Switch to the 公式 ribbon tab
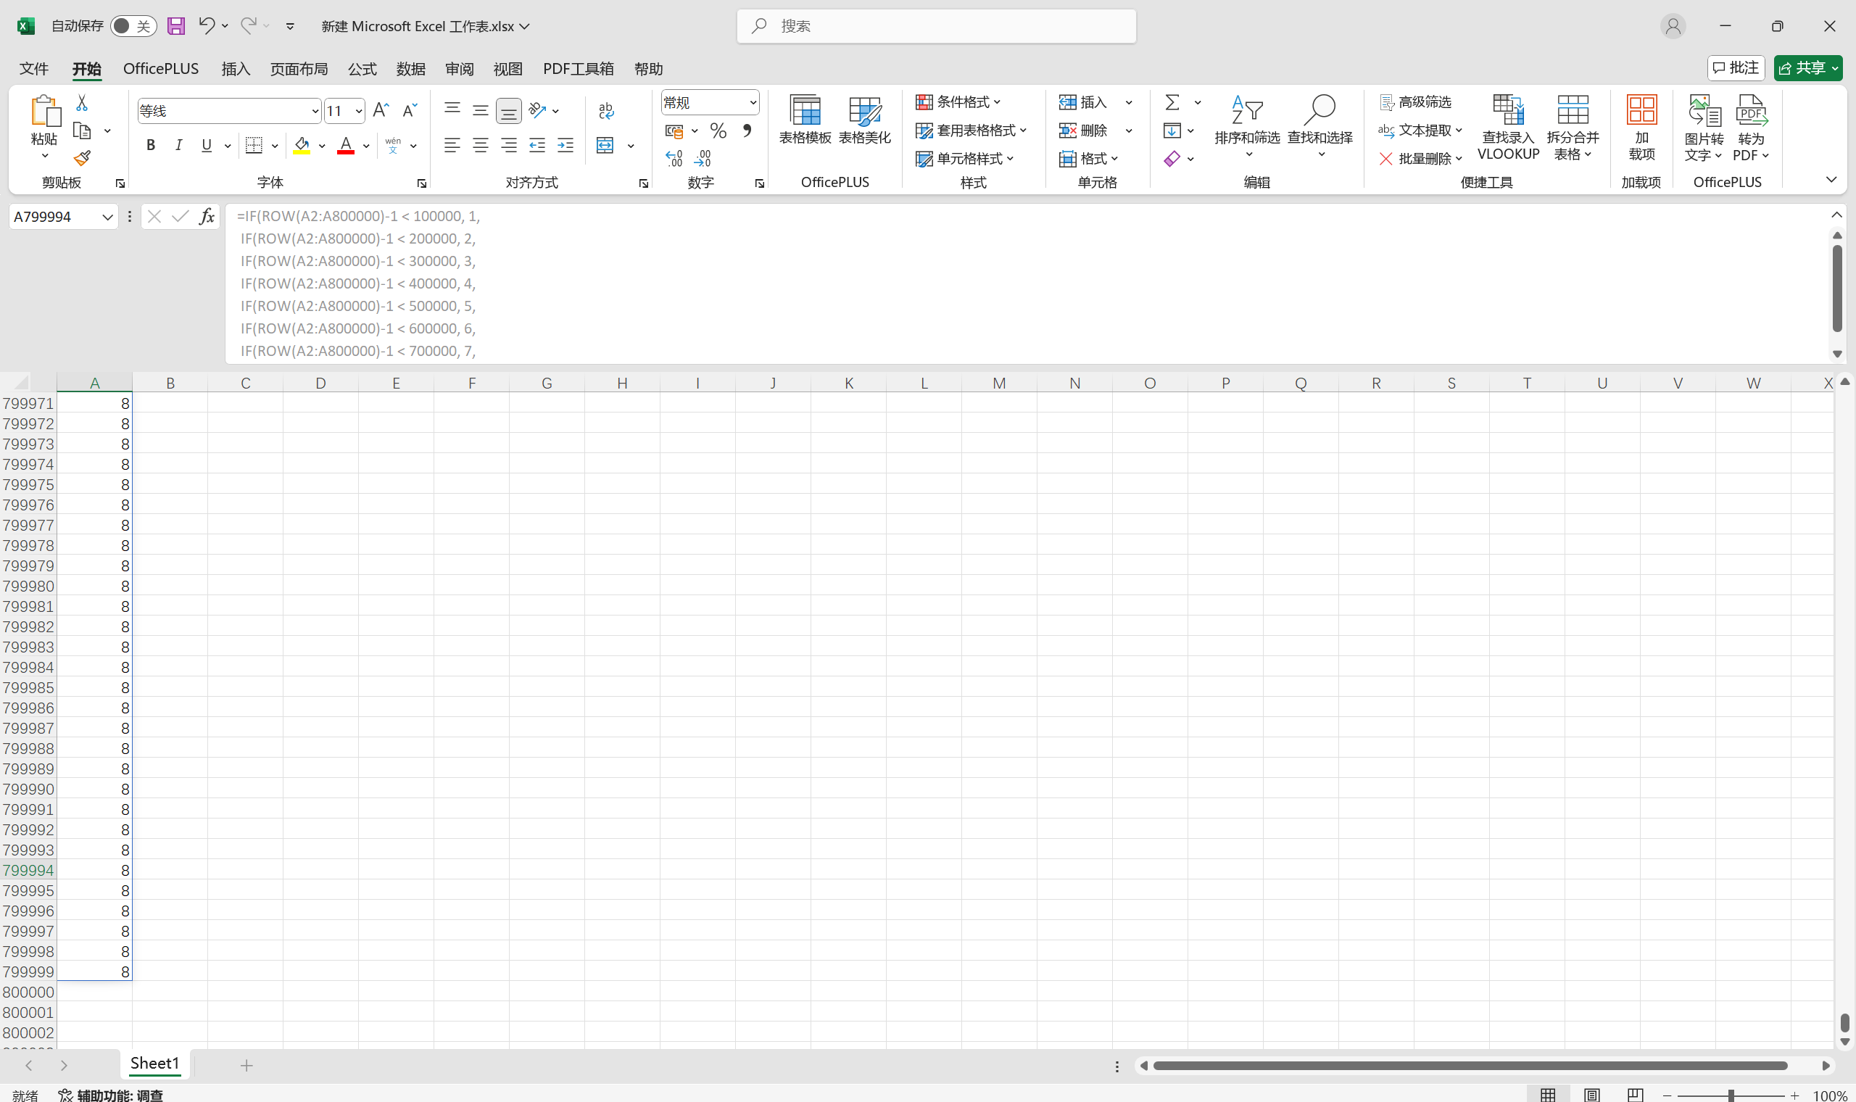The image size is (1856, 1102). [362, 68]
